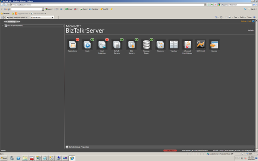The height and width of the screenshot is (161, 258).
Task: Open the Advanced Event Viewer icon
Action: tap(187, 45)
